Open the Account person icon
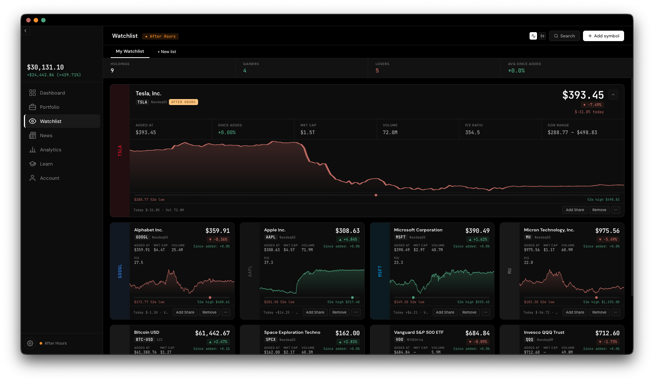This screenshot has width=654, height=382. point(33,178)
